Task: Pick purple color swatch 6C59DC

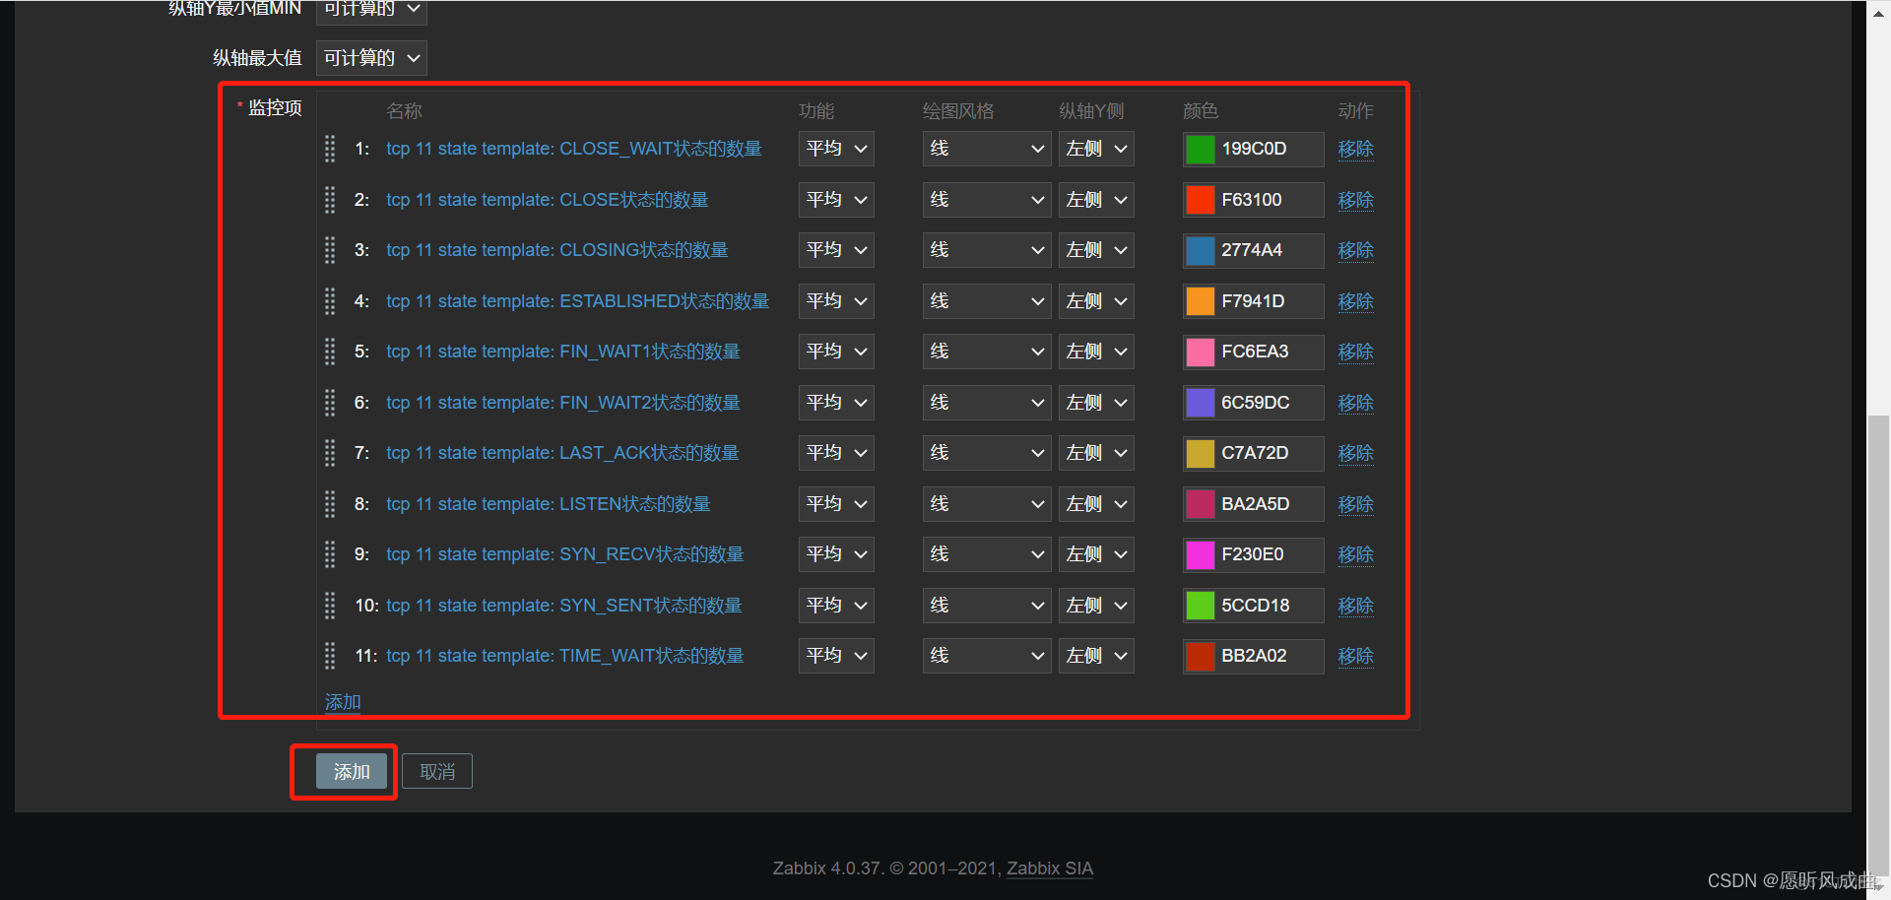Action: (x=1200, y=403)
